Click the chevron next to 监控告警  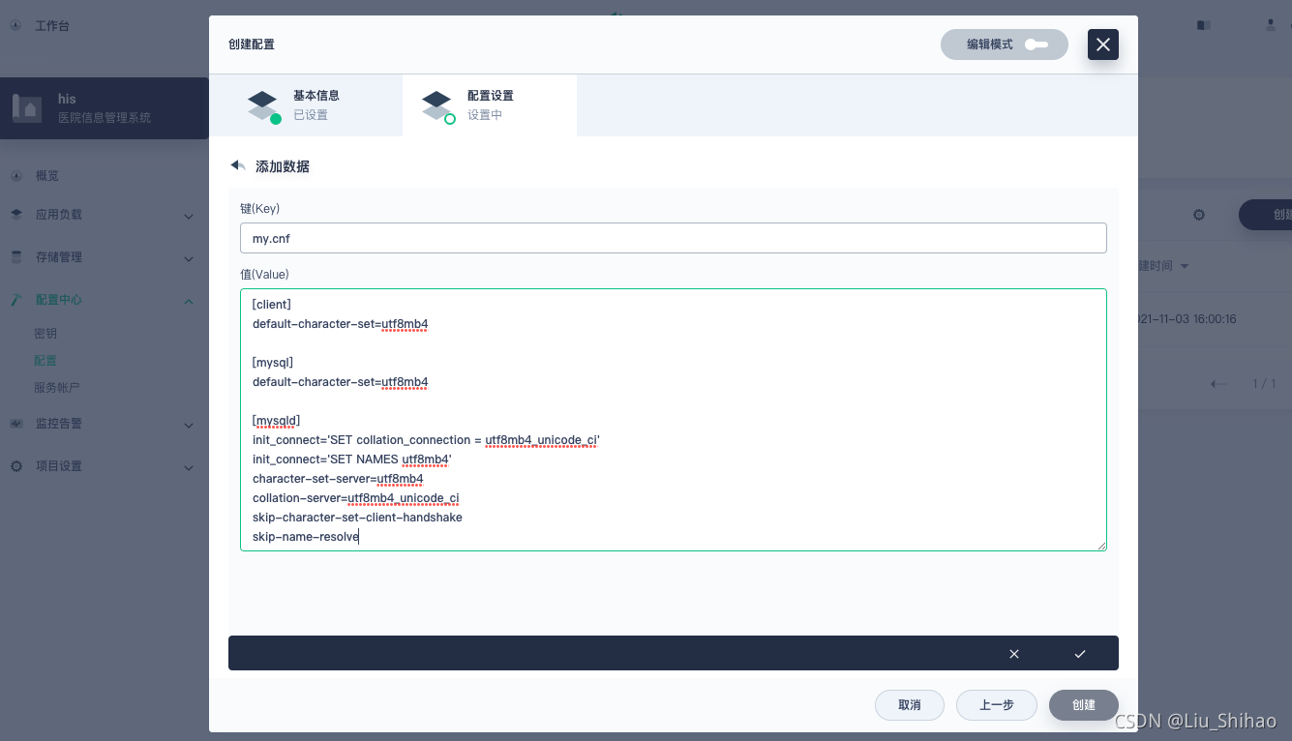189,425
